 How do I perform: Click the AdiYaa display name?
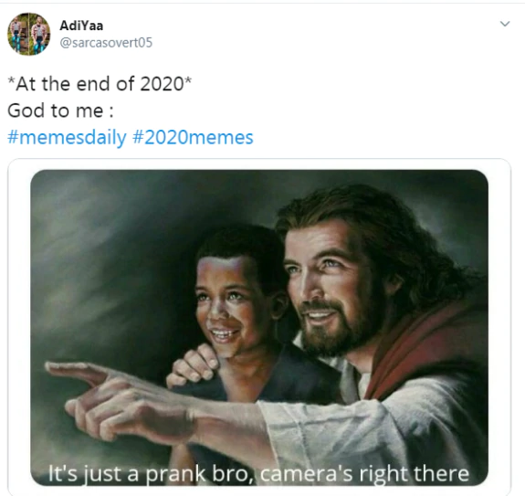[x=81, y=26]
